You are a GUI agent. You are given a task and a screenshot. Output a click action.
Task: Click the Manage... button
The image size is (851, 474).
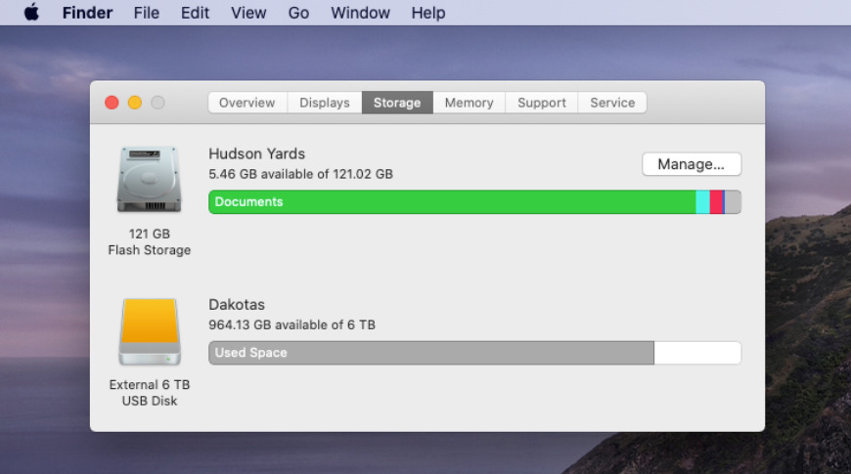pyautogui.click(x=692, y=164)
